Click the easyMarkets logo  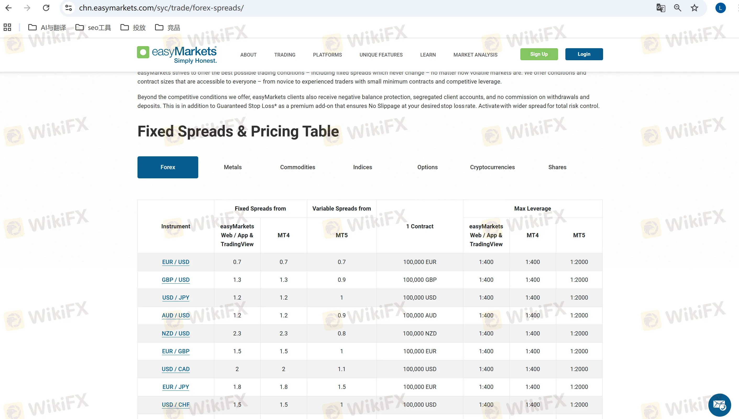point(177,54)
